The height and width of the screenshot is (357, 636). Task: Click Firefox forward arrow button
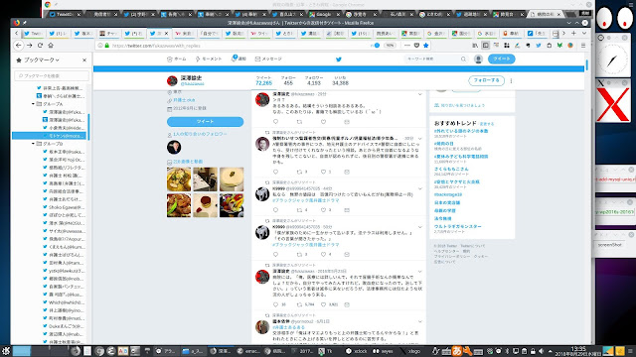pos(29,46)
